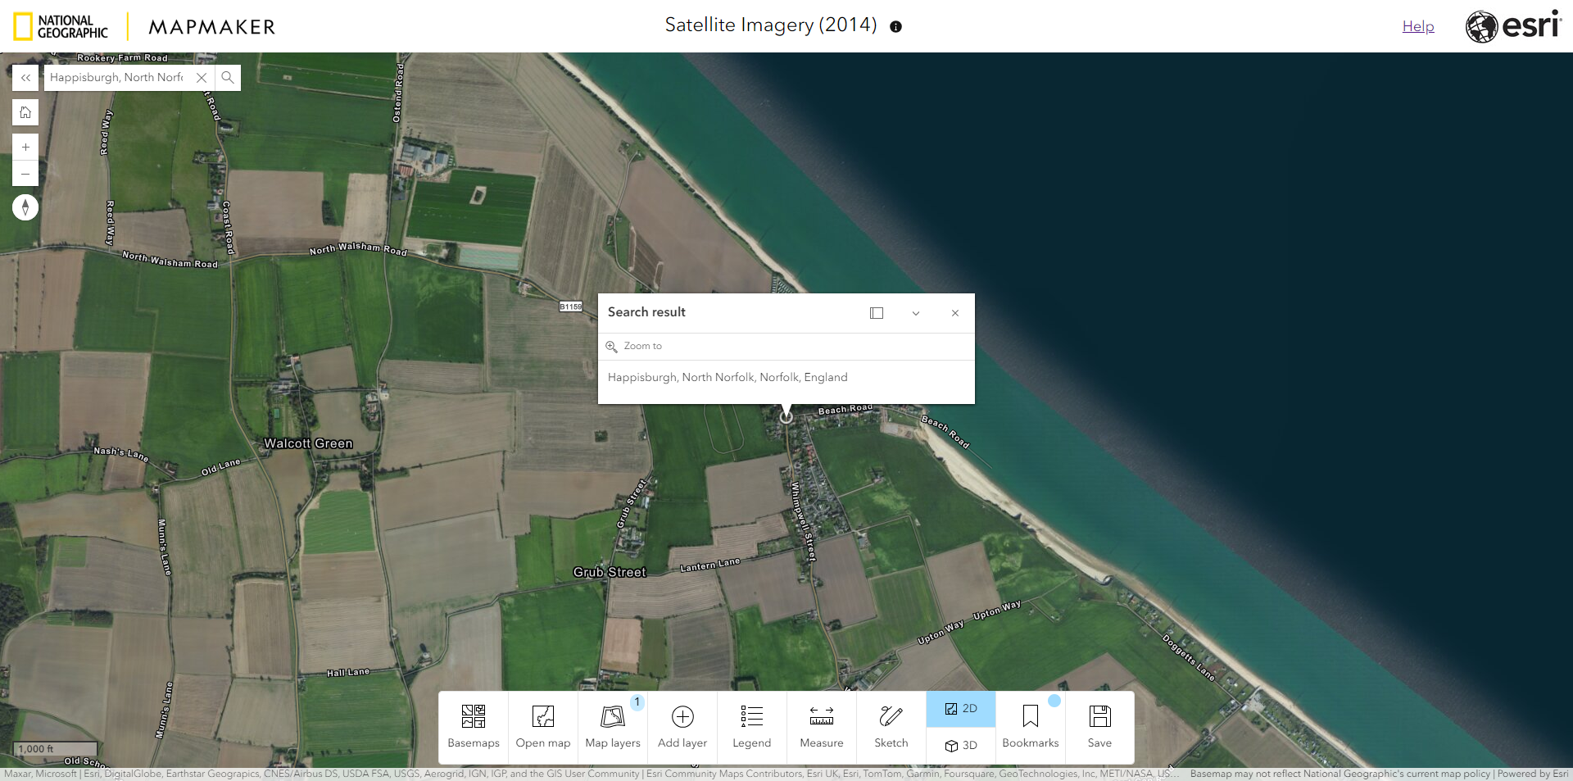Toggle the 2D view mode
This screenshot has height=781, width=1573.
coord(960,708)
